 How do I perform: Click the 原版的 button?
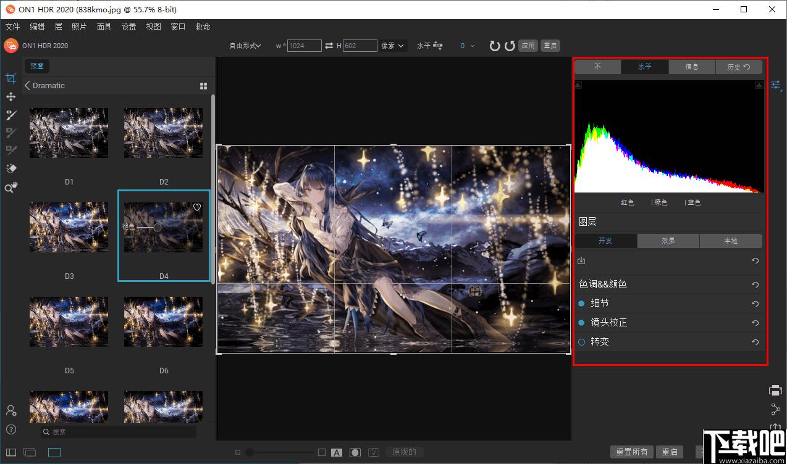(405, 452)
